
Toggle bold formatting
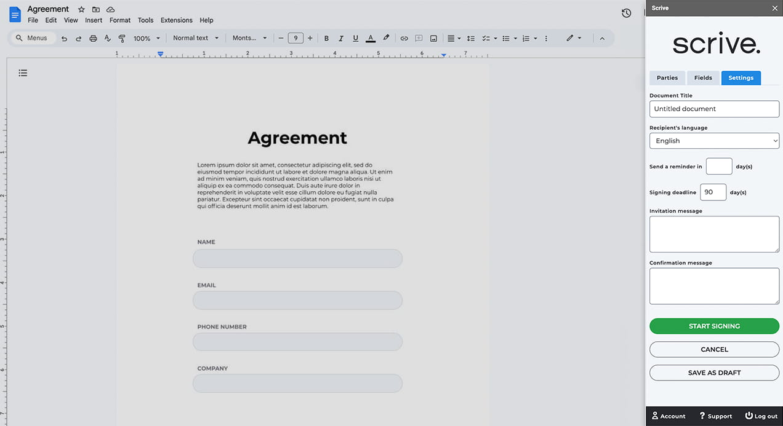tap(326, 38)
